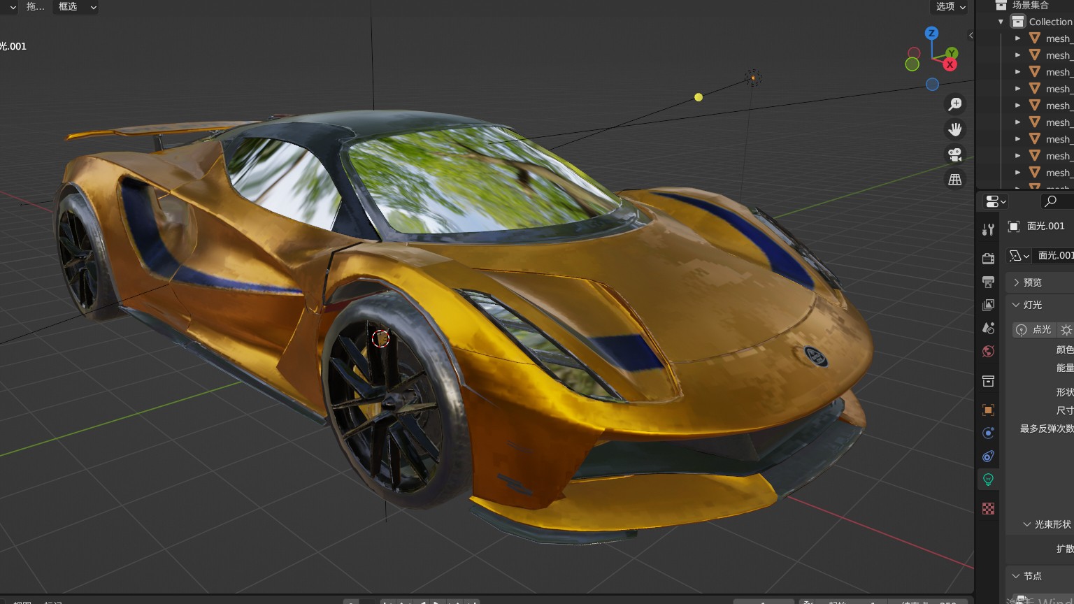Click the pan view hand icon
Viewport: 1074px width, 604px height.
click(954, 129)
